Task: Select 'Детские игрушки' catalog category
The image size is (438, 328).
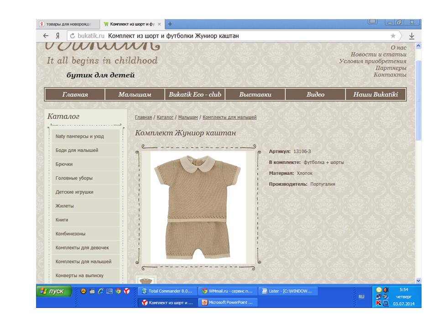Action: point(85,192)
